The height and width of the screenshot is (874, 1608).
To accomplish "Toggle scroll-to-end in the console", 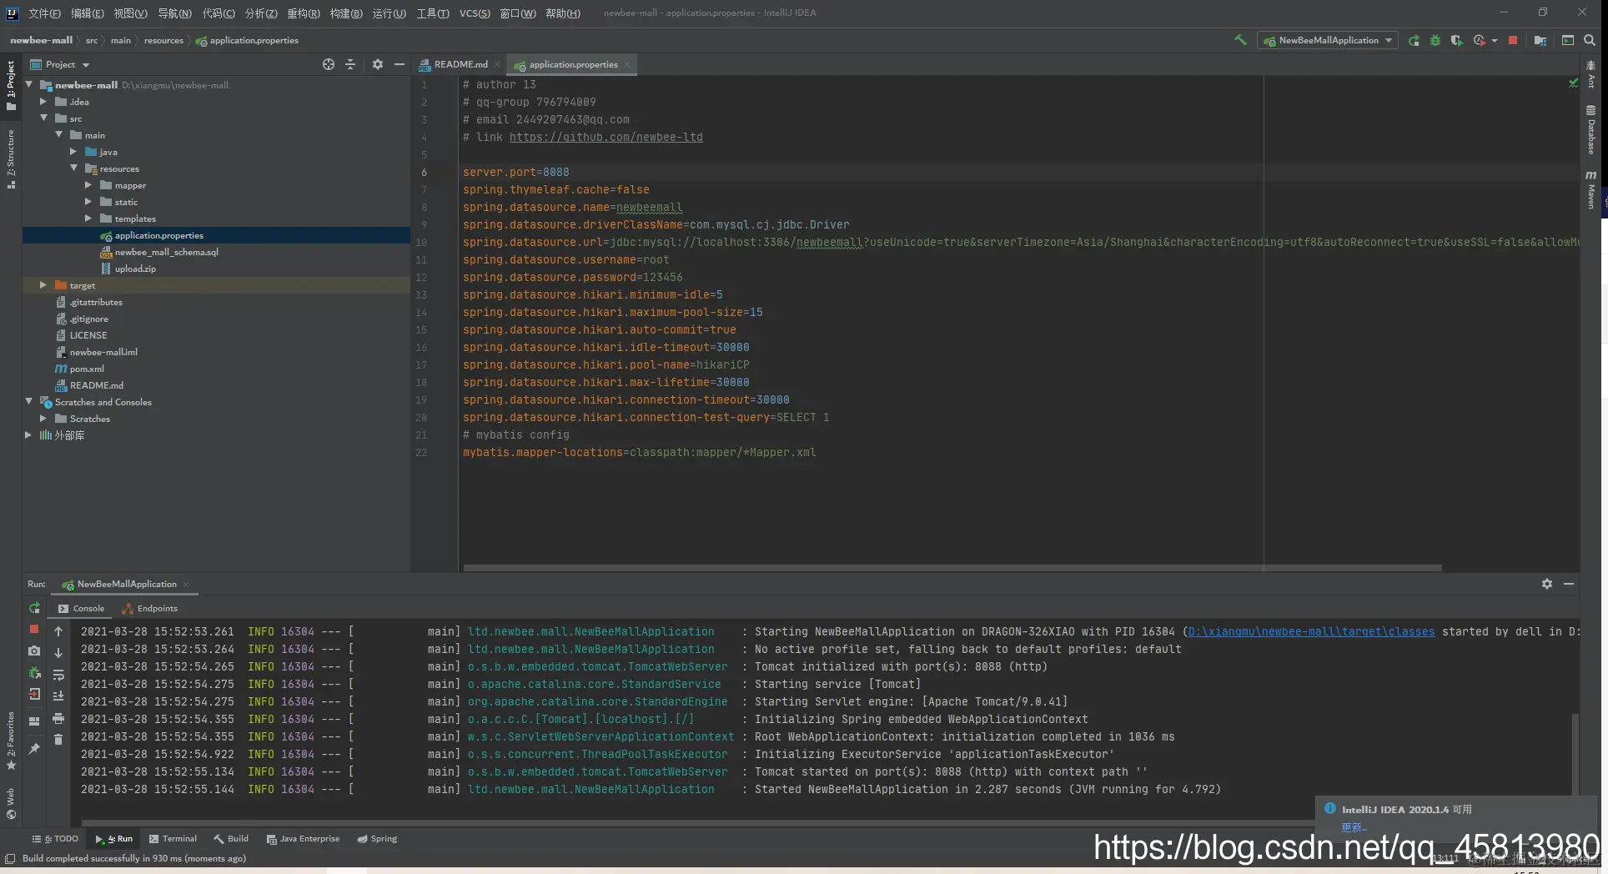I will click(x=58, y=696).
